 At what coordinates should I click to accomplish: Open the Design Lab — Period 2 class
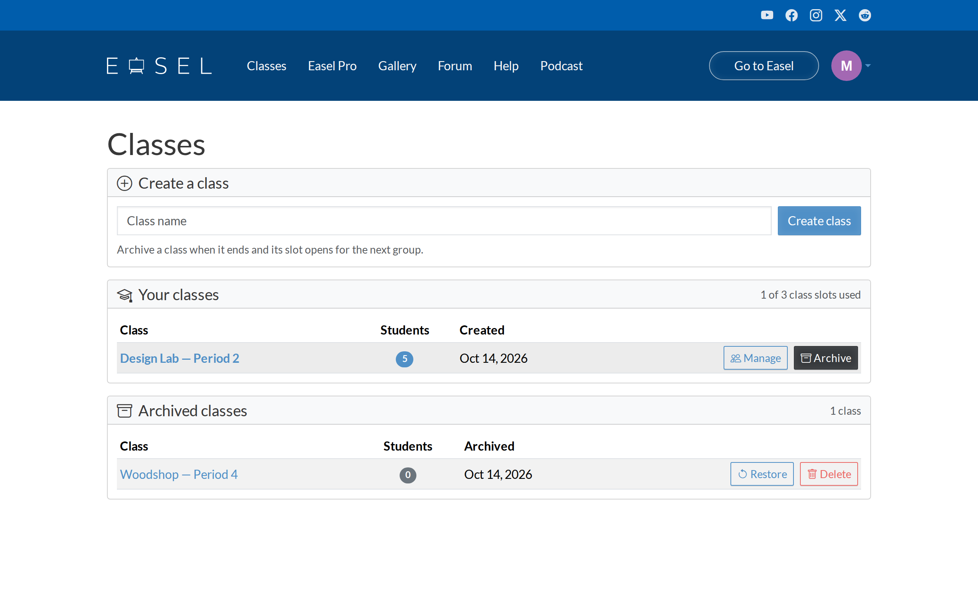180,358
